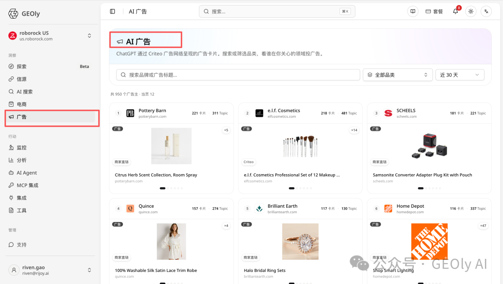
Task: Open the scheels.com header link
Action: click(407, 117)
